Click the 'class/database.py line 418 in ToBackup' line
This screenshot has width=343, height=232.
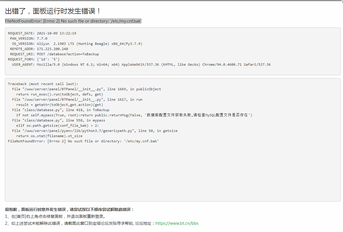tap(60, 110)
